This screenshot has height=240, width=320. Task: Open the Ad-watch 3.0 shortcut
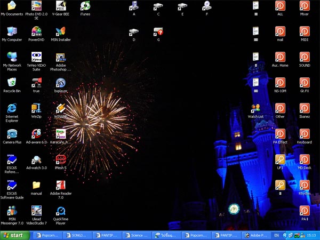pos(36,159)
